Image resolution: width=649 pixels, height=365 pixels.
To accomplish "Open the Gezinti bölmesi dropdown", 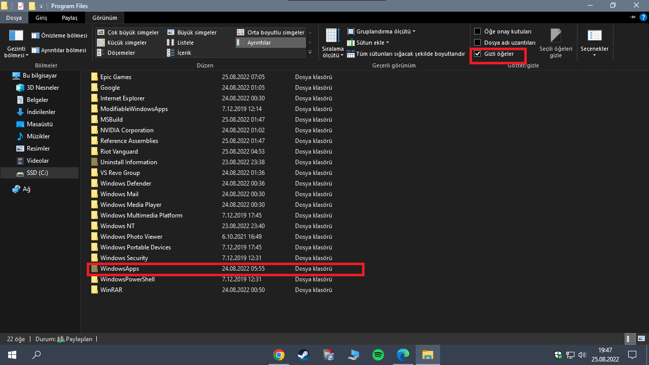I will [x=16, y=43].
